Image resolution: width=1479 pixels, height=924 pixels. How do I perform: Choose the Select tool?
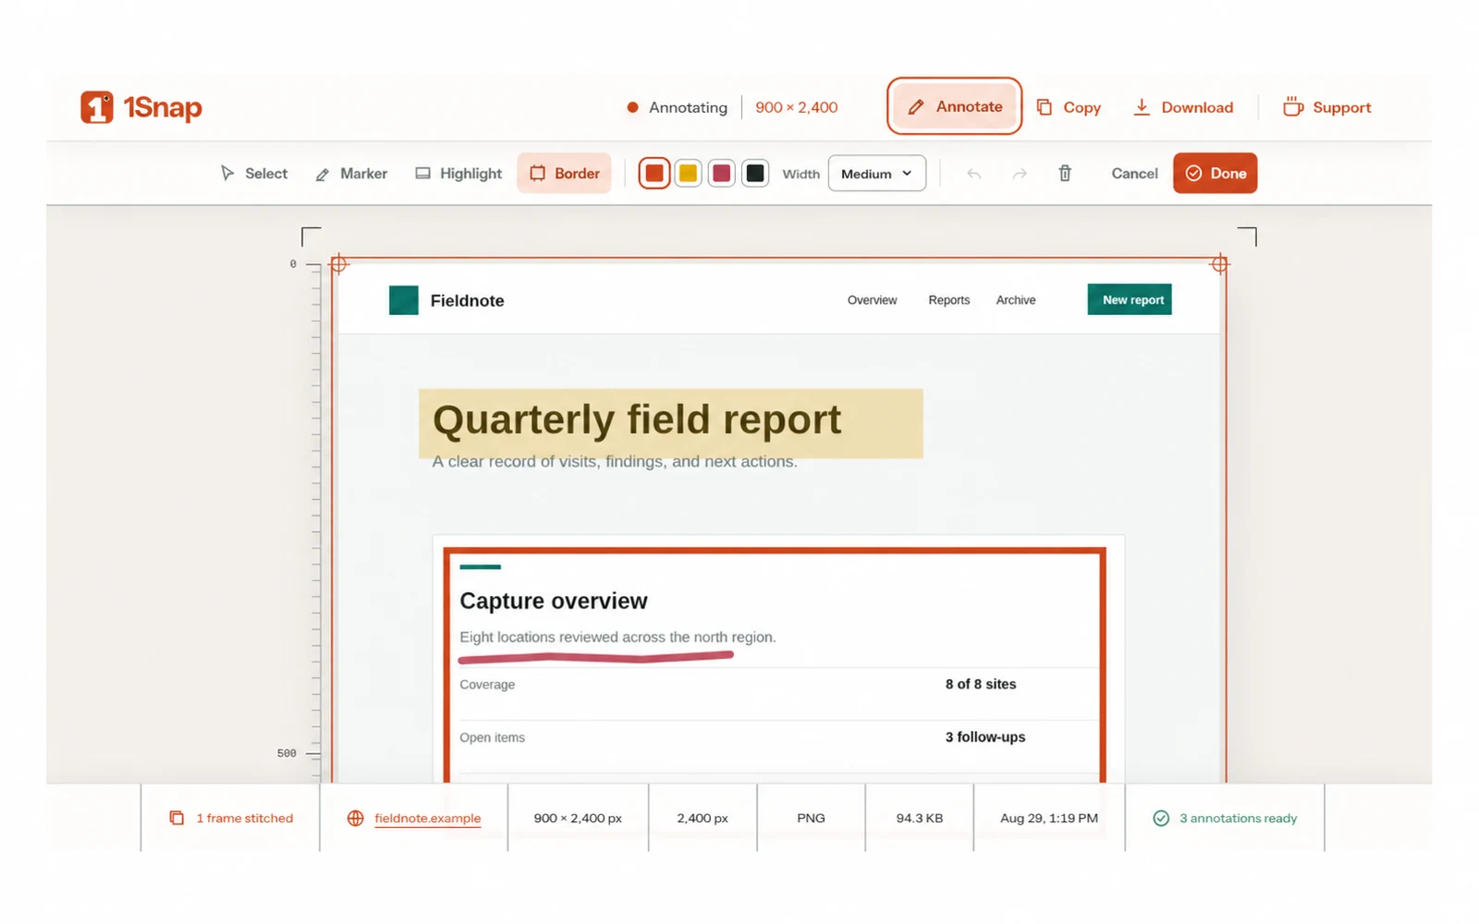click(254, 173)
